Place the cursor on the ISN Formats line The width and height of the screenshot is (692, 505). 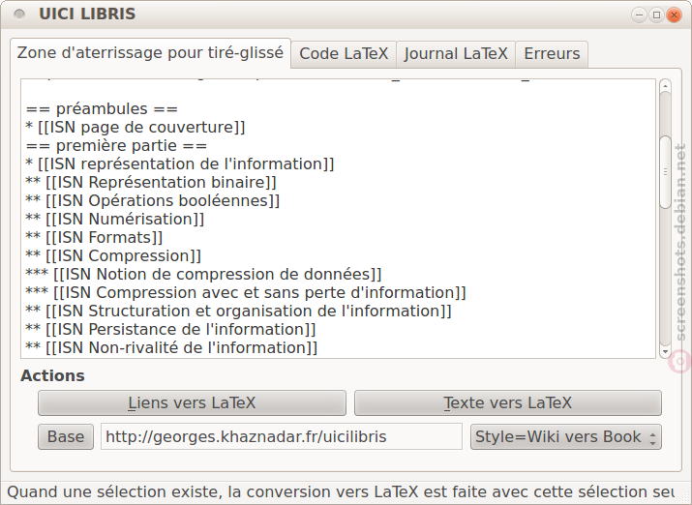tap(95, 237)
